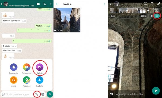Screen dimensions: 162x98
Task: Tap the microphone voice message button
Action: tap(50, 94)
